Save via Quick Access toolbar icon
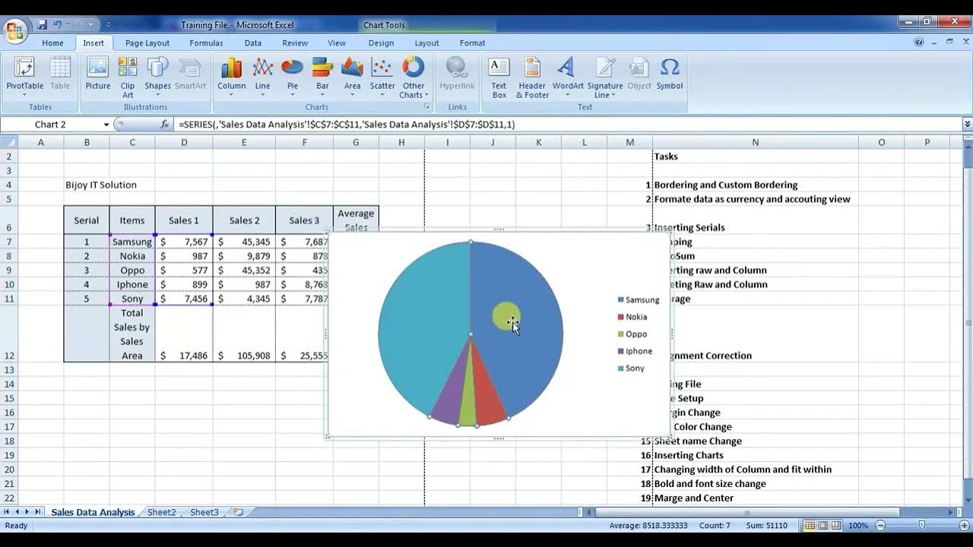 [x=43, y=25]
